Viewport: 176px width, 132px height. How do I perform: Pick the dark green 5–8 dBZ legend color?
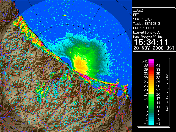(x=151, y=111)
